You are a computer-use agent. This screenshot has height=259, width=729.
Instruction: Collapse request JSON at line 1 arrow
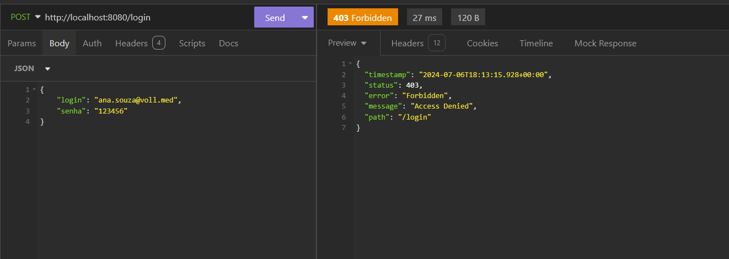point(34,89)
